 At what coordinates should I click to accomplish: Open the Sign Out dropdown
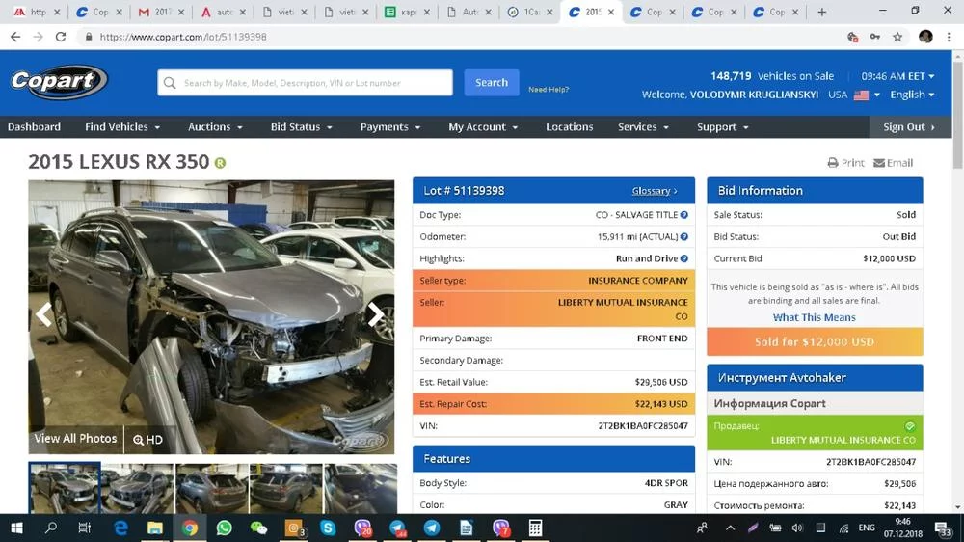click(x=909, y=127)
